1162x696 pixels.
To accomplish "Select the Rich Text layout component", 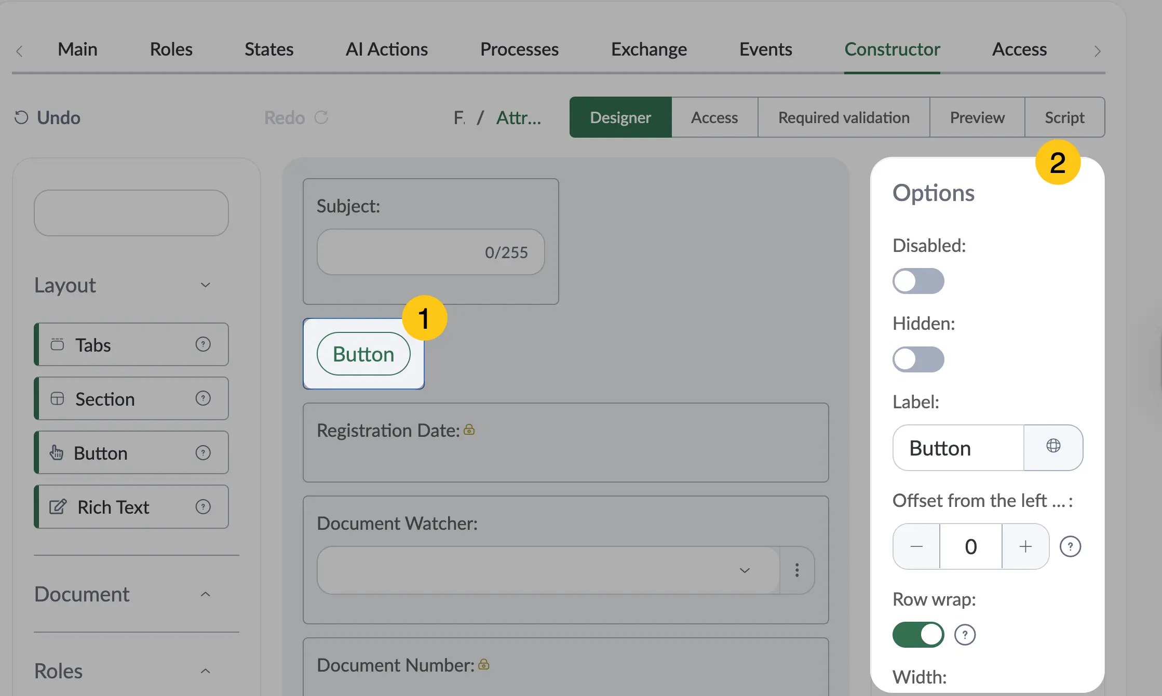I will tap(131, 506).
